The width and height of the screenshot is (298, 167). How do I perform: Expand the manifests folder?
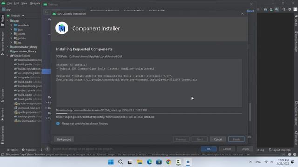click(11, 25)
